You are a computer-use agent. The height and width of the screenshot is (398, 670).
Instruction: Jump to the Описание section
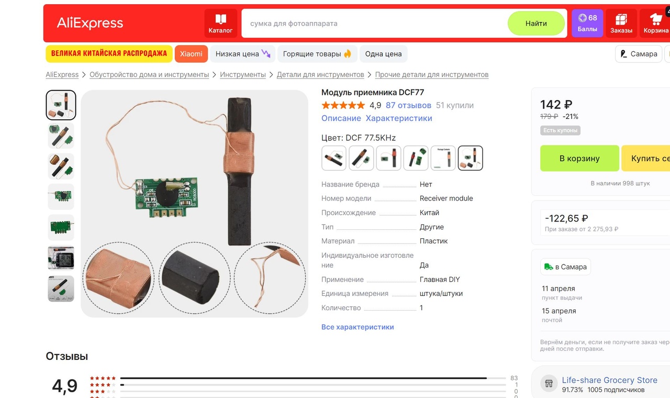pos(341,118)
